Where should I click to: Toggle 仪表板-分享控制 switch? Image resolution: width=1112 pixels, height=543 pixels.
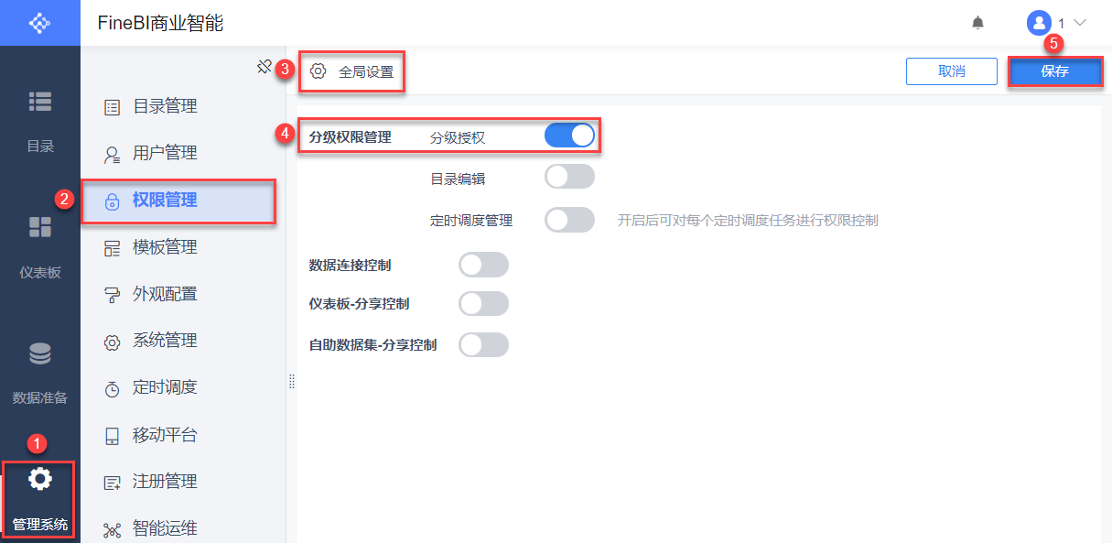click(483, 304)
